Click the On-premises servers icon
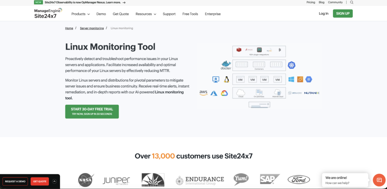The height and width of the screenshot is (189, 387). coord(259,92)
